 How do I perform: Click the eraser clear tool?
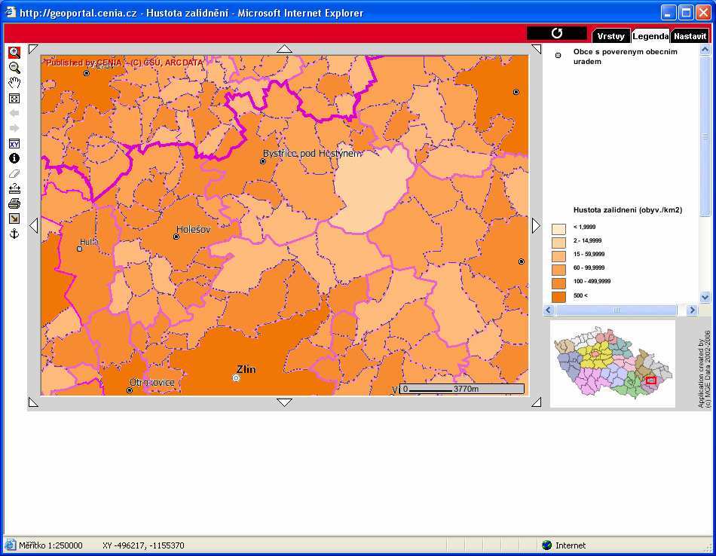[x=14, y=173]
